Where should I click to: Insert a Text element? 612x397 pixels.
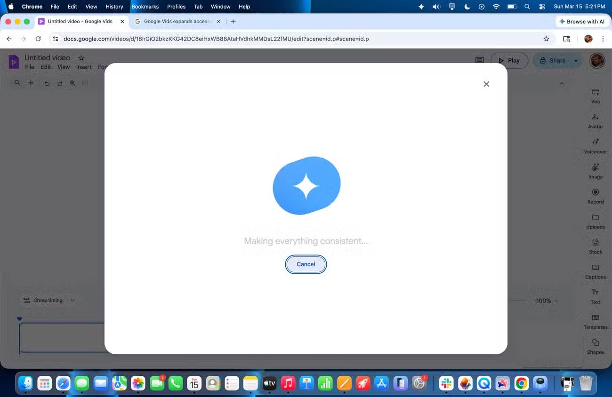point(595,296)
